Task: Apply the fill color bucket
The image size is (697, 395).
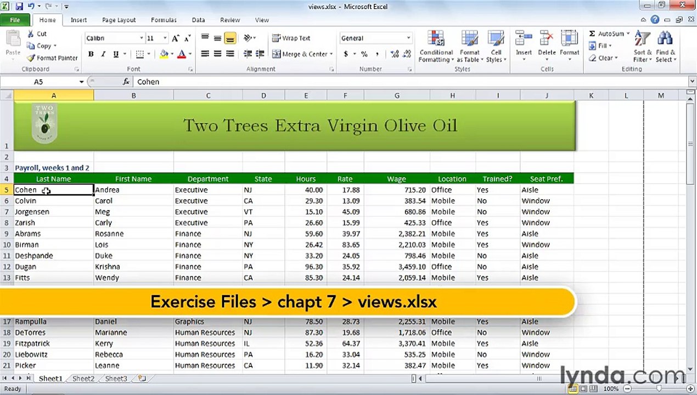Action: point(164,54)
